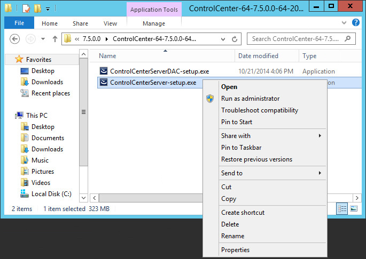This screenshot has width=366, height=259.
Task: Click the Up one level arrow
Action: click(x=55, y=39)
